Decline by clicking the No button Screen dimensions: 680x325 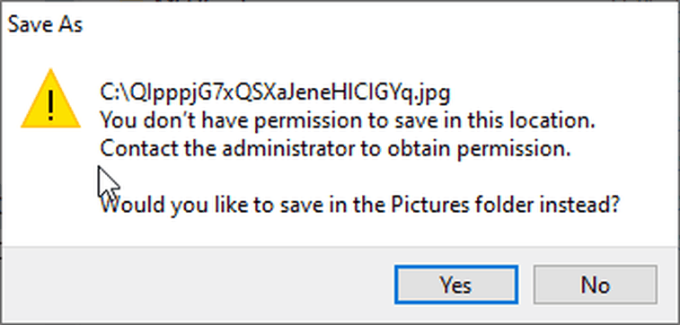coord(596,285)
